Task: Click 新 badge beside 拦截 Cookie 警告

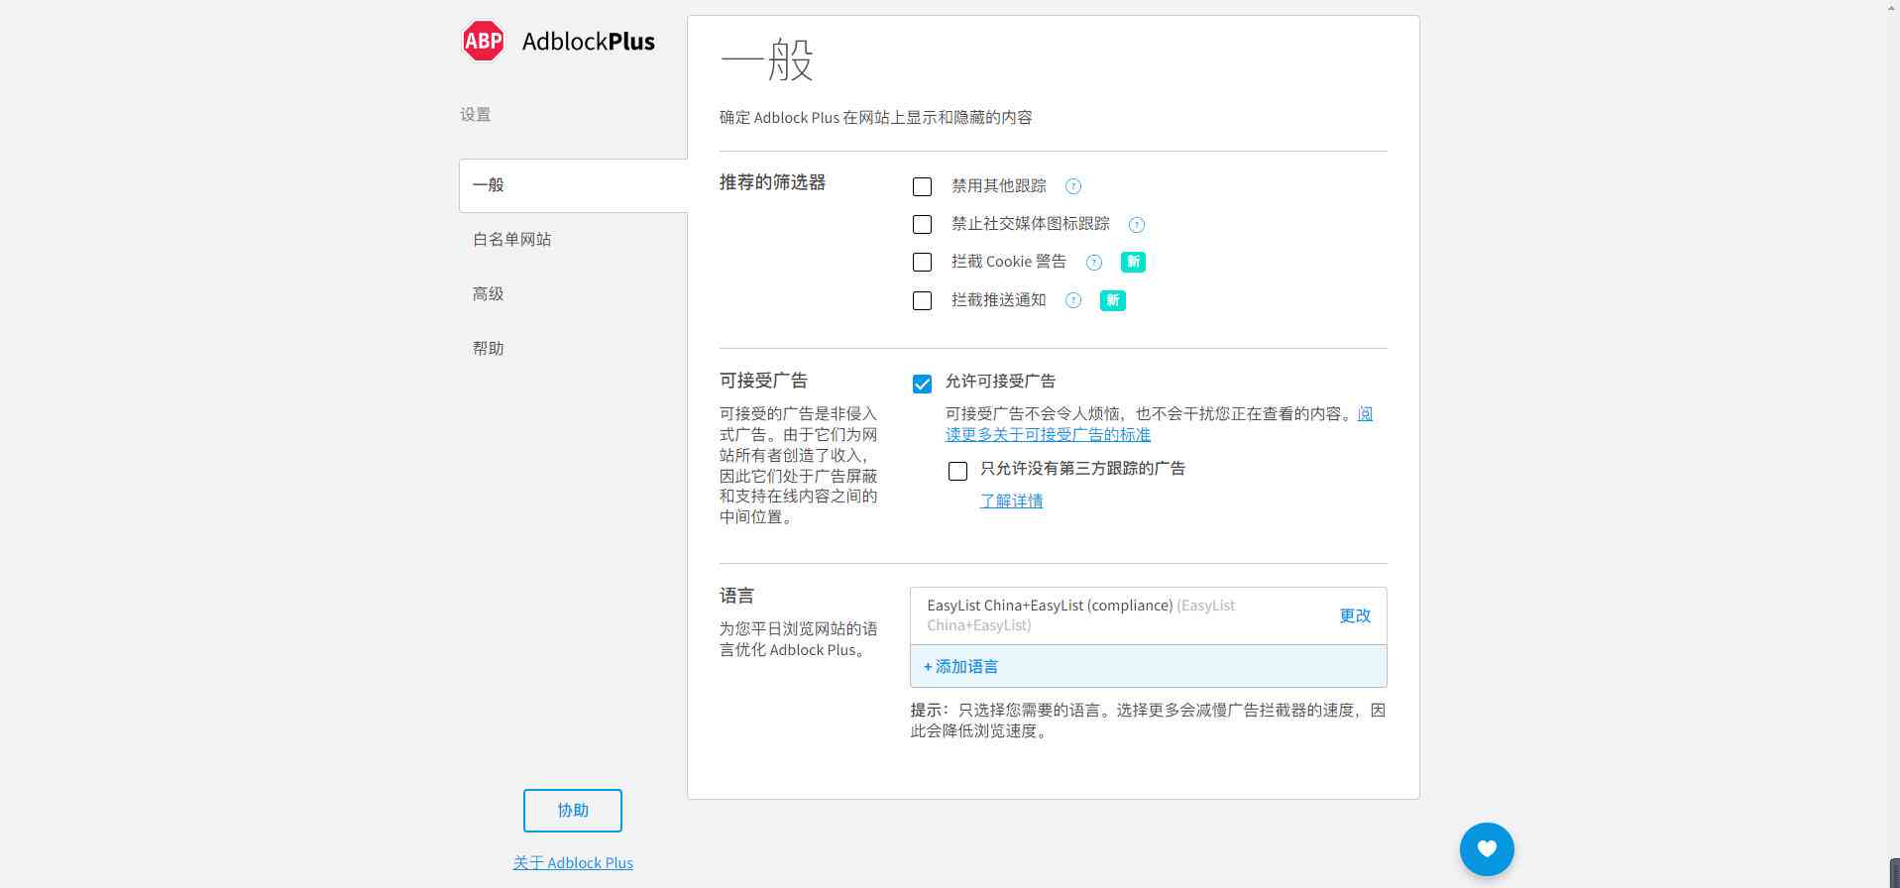Action: [1133, 262]
